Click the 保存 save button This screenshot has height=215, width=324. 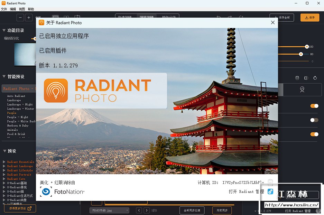point(310,18)
